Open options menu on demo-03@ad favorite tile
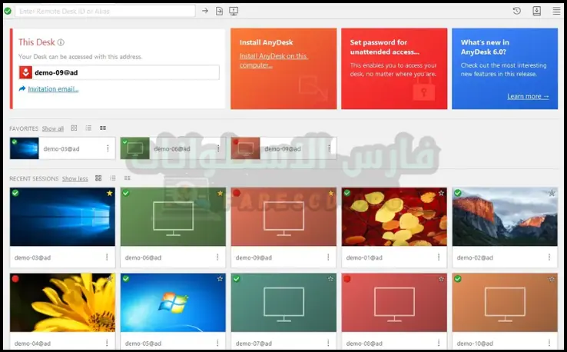Image resolution: width=567 pixels, height=352 pixels. pyautogui.click(x=108, y=148)
